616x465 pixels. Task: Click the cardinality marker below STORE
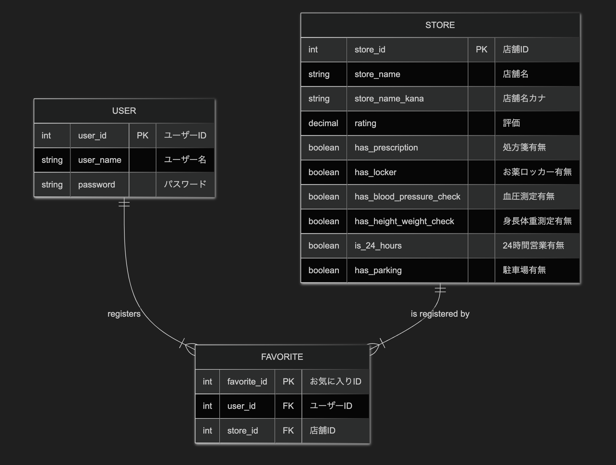click(x=440, y=290)
